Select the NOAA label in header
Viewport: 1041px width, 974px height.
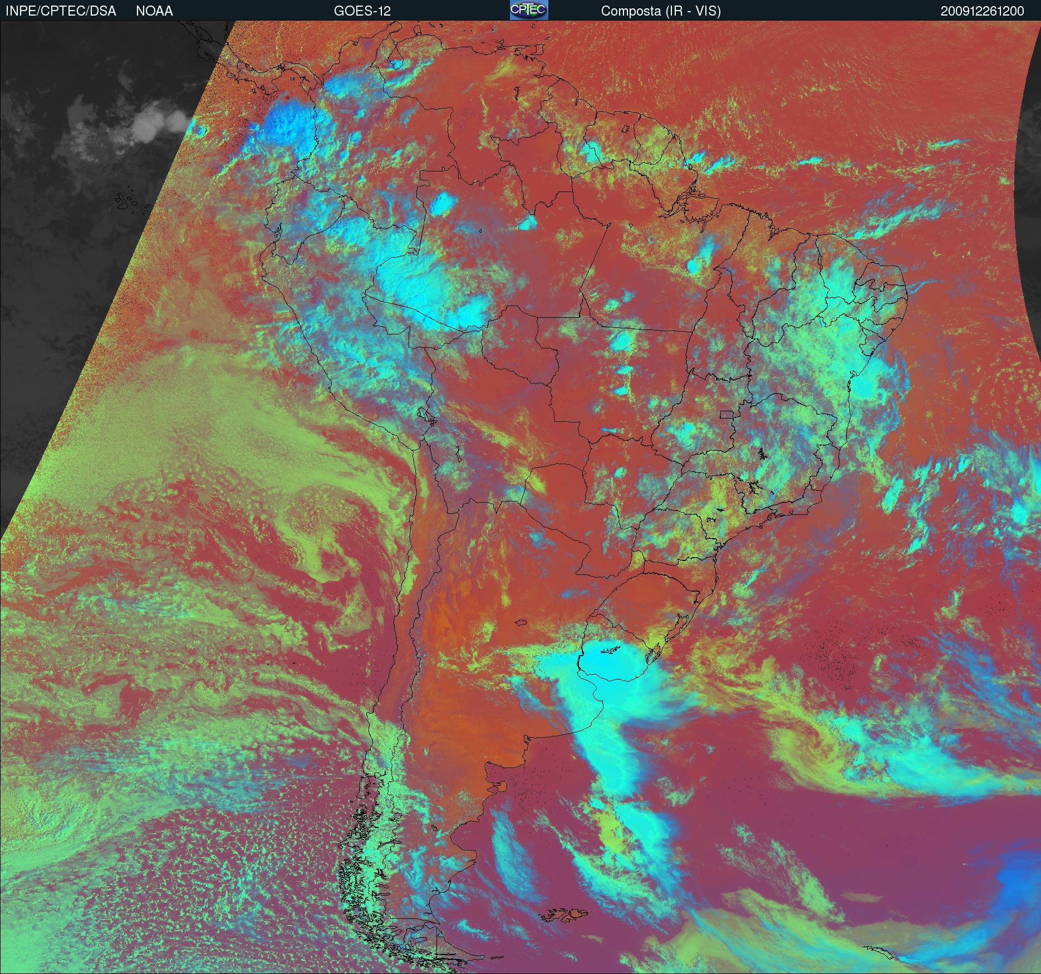154,11
